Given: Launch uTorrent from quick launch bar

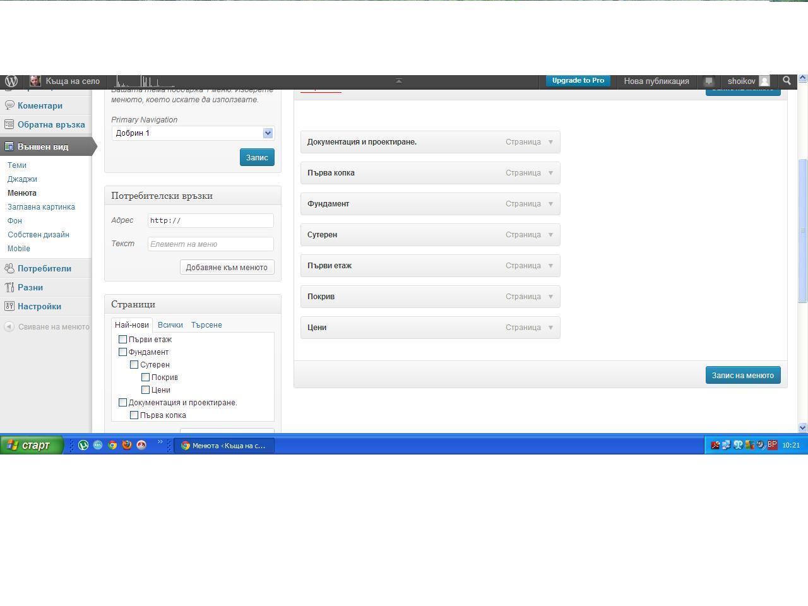Looking at the screenshot, I should pyautogui.click(x=83, y=445).
